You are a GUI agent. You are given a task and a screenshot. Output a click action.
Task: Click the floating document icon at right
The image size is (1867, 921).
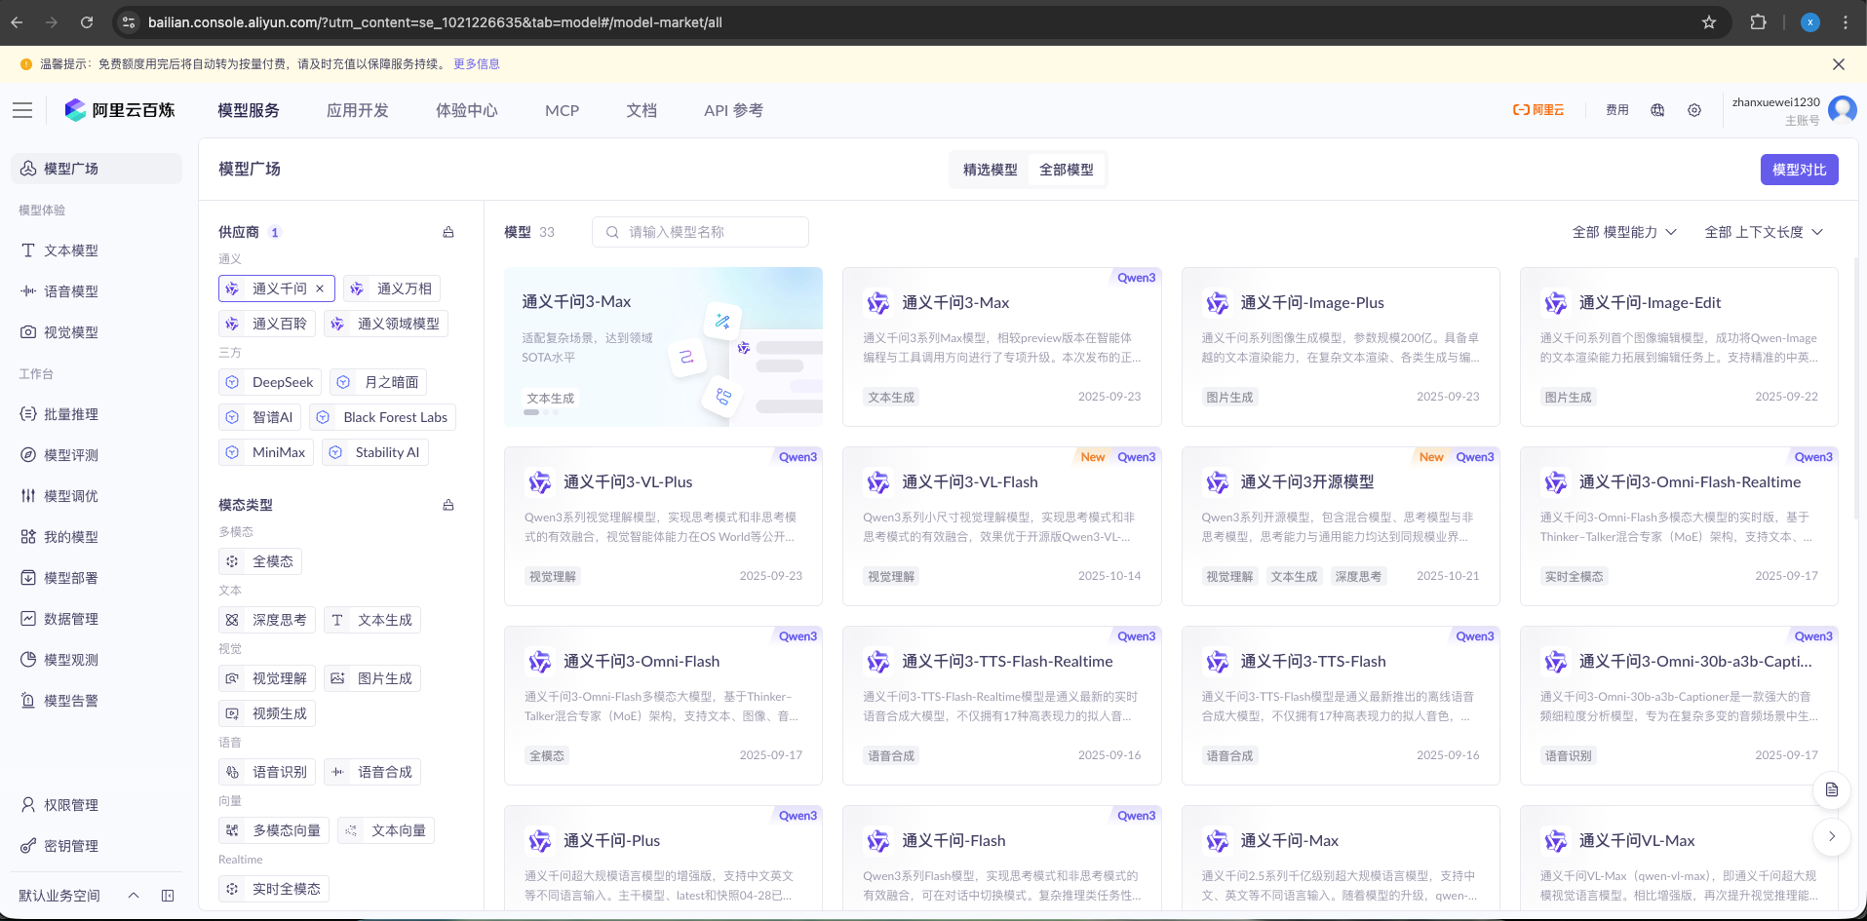pyautogui.click(x=1831, y=789)
